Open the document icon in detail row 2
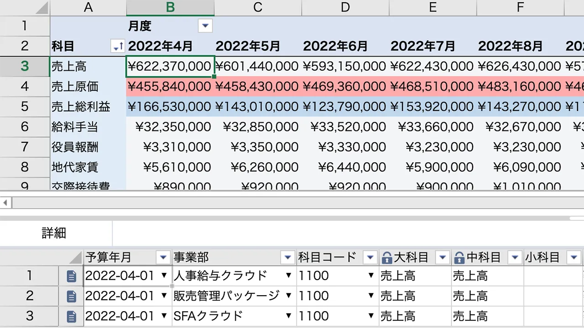This screenshot has height=328, width=584. [x=71, y=296]
